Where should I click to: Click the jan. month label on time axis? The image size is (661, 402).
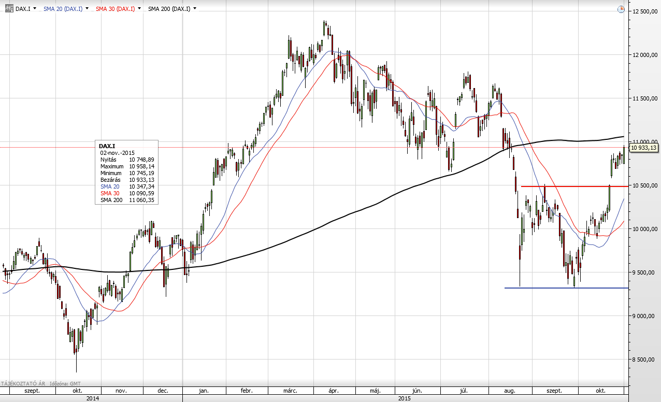204,391
